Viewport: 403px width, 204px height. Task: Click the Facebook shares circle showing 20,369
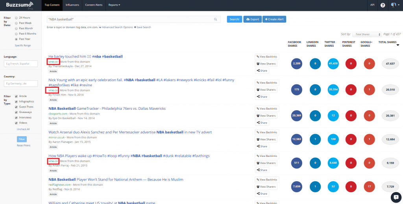297,116
